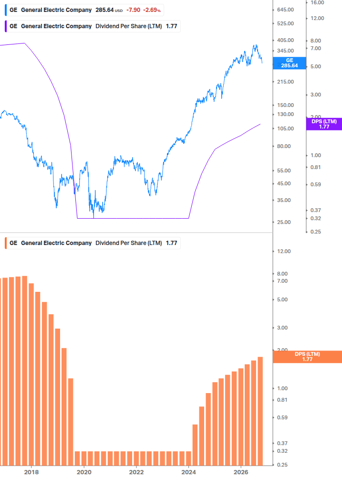Click the orange DPS (LTM) 1.77 tag
The image size is (342, 480).
click(307, 357)
